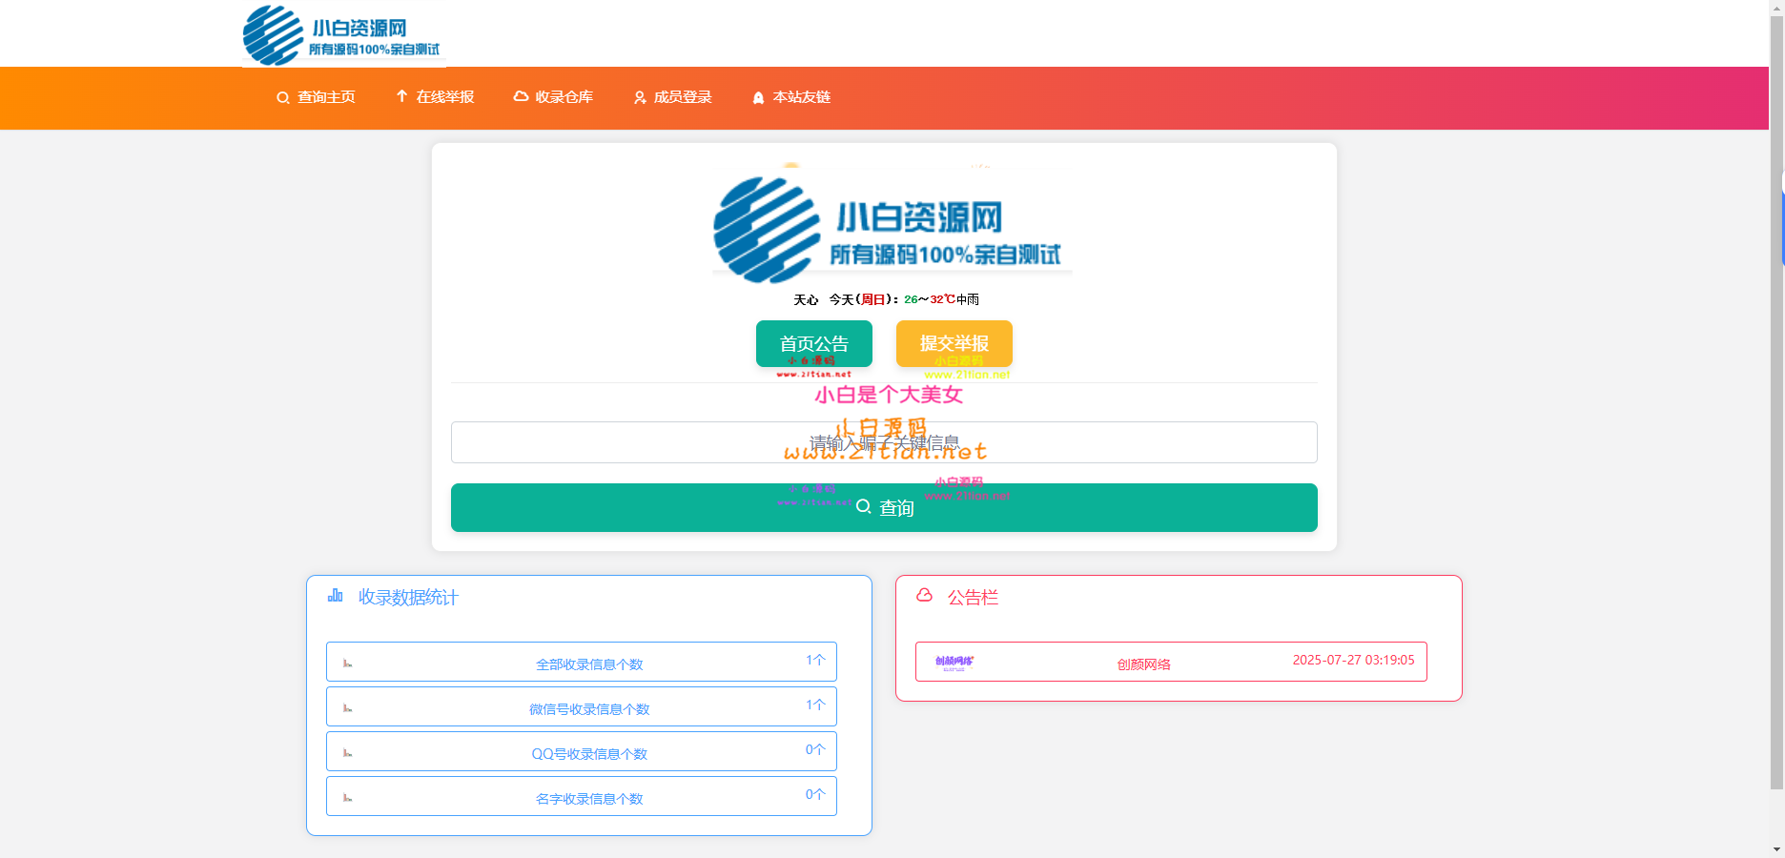This screenshot has width=1785, height=858.
Task: Click the vertical page scrollbar
Action: coord(1776,400)
